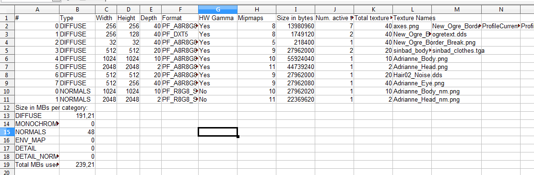Select column header F
Image resolution: width=534 pixels, height=175 pixels.
(180, 10)
